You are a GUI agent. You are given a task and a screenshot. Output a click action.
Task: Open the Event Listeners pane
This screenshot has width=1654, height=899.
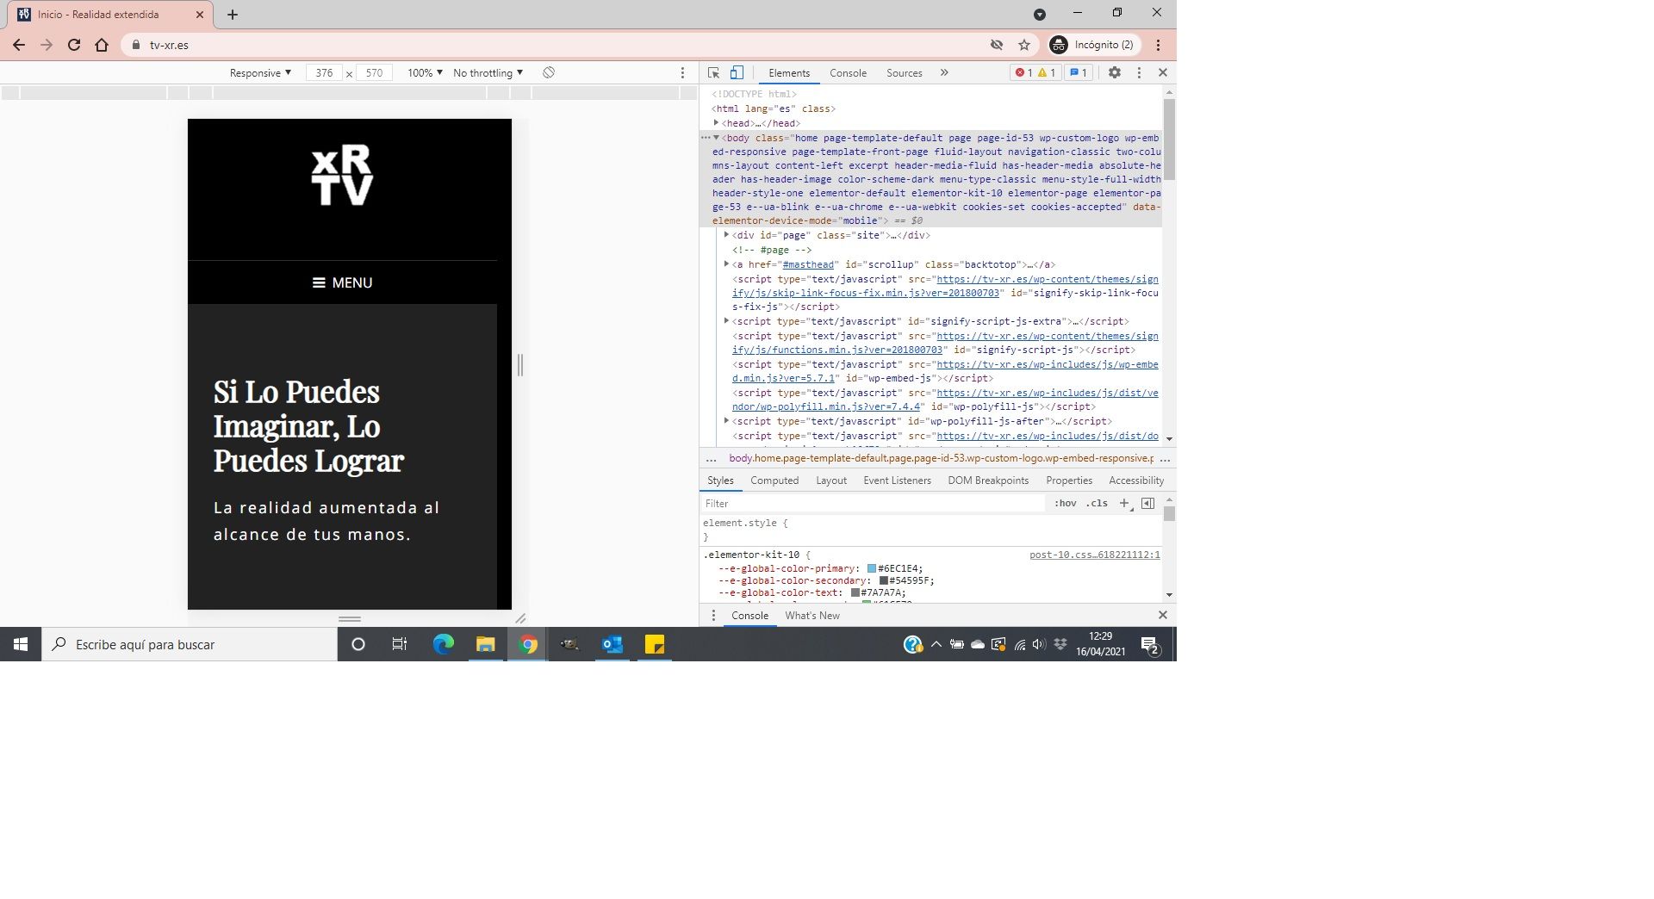[897, 480]
